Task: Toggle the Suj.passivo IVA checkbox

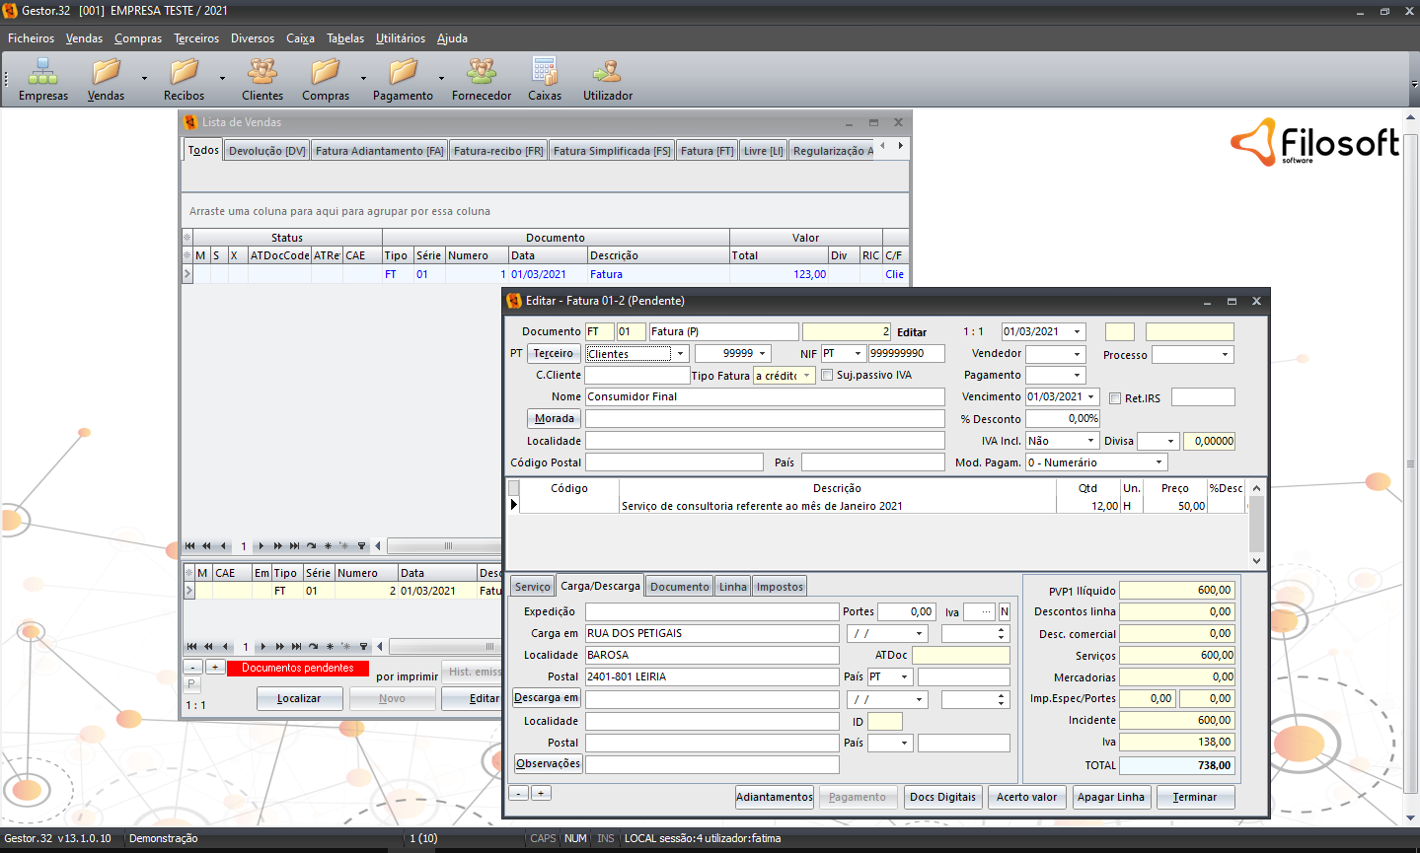Action: point(827,375)
